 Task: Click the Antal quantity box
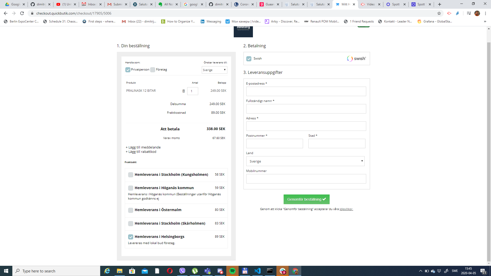[x=193, y=91]
